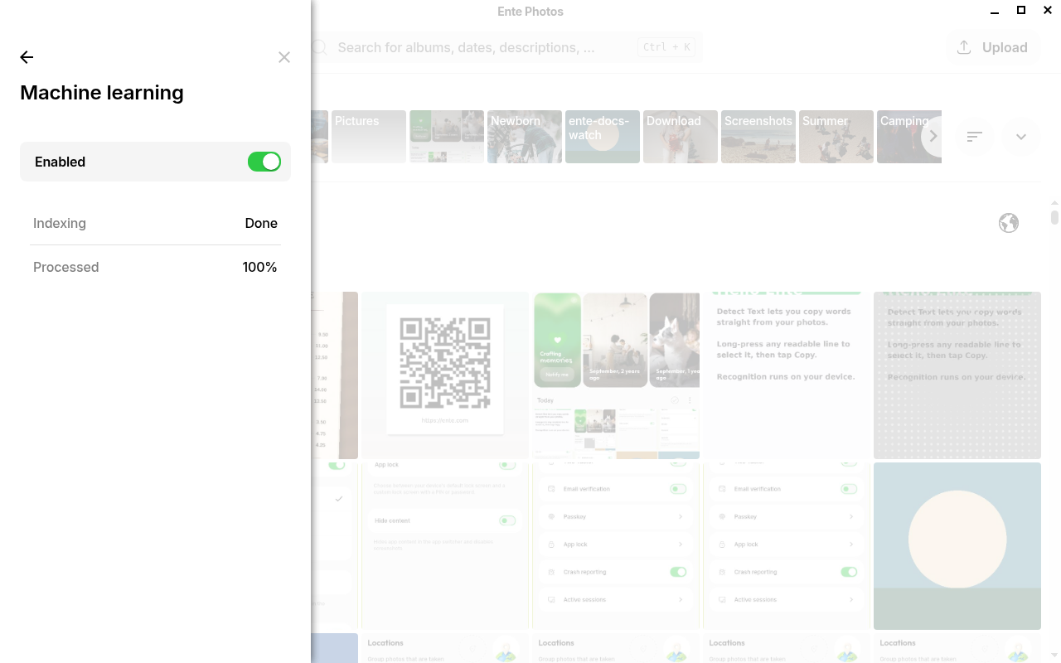Go back from Machine learning panel
Viewport: 1061px width, 663px height.
(x=27, y=57)
